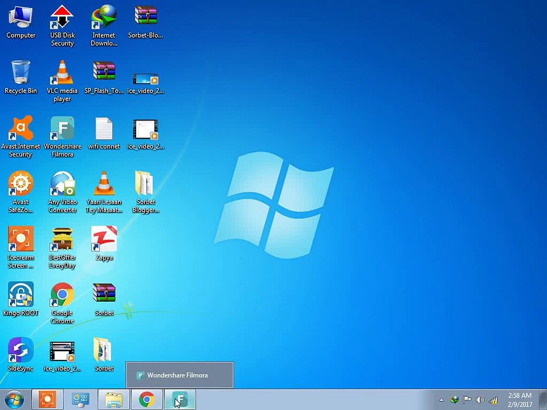Open Windows Explorer from taskbar
Viewport: 547px width, 410px height.
point(114,400)
